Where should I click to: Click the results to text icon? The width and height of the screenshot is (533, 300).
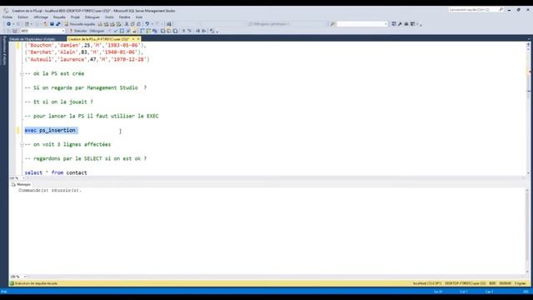[163, 31]
